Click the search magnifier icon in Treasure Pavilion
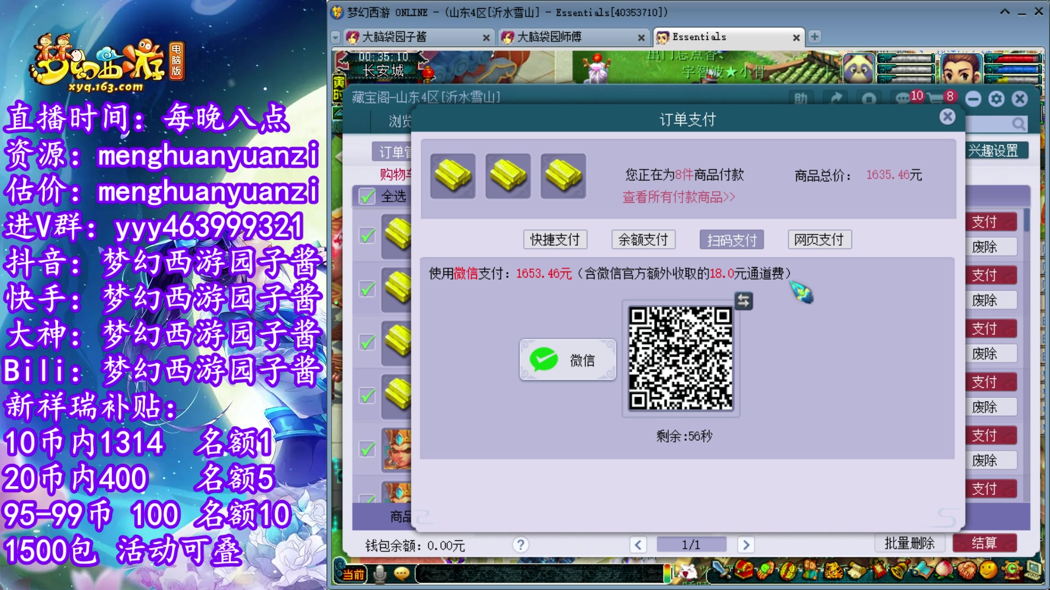The width and height of the screenshot is (1050, 590). point(1018,124)
